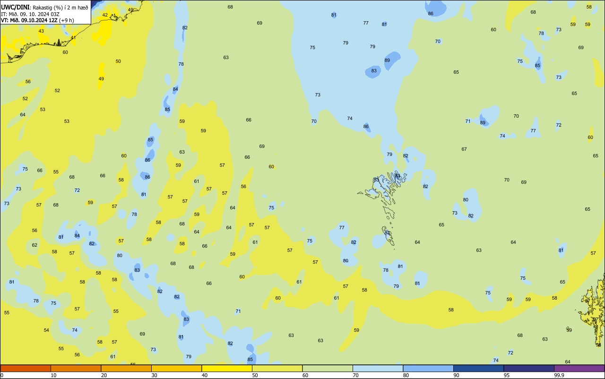Select the navy 95–99.9 legend swatch

tap(529, 368)
